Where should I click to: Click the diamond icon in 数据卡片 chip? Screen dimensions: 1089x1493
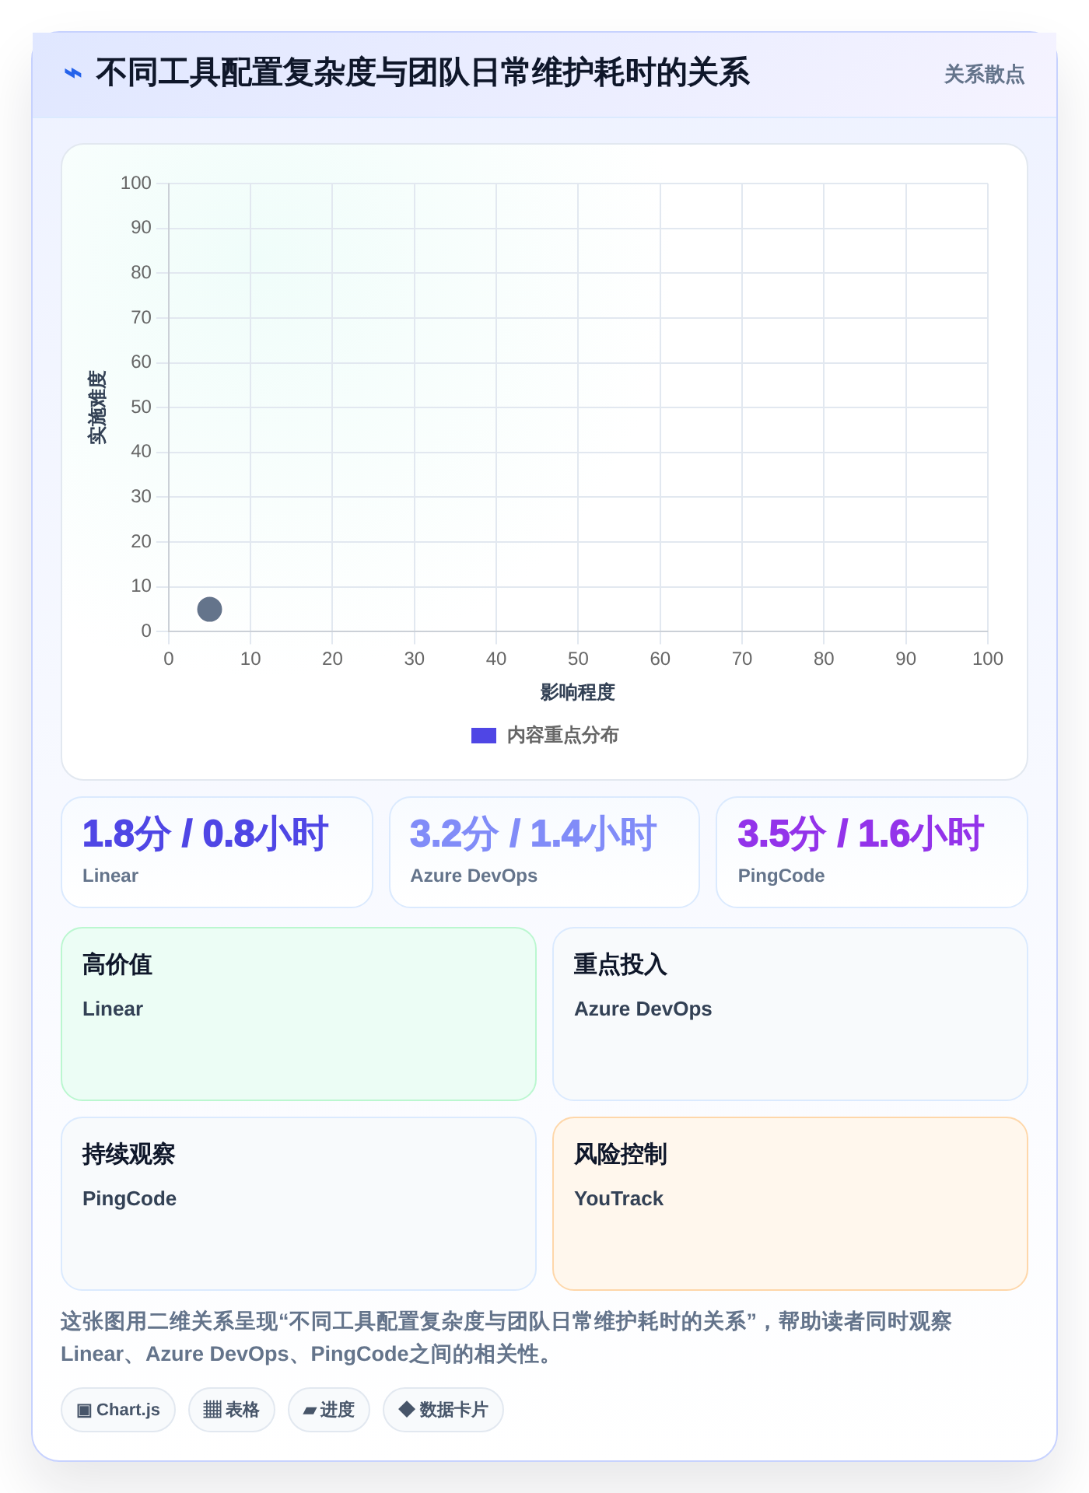point(406,1409)
